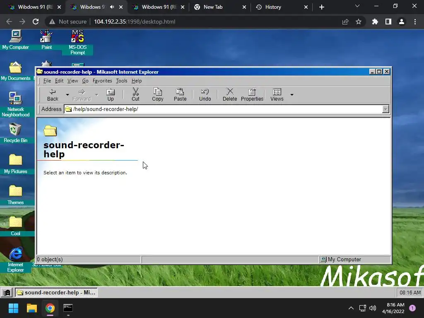The height and width of the screenshot is (318, 424).
Task: Expand the Forward history dropdown arrow
Action: 96,95
